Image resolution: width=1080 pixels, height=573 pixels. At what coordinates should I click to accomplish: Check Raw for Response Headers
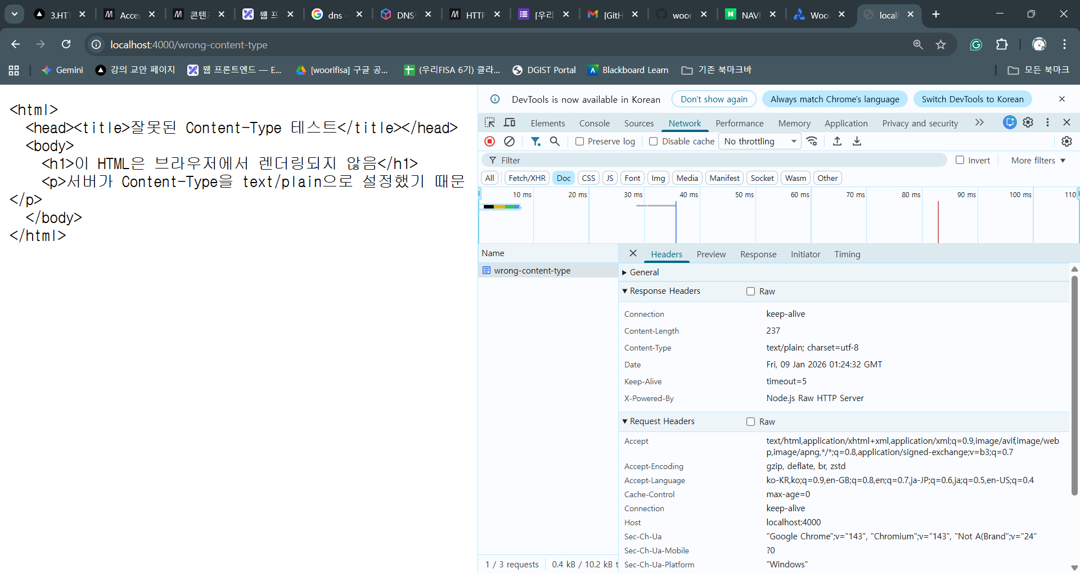click(x=750, y=291)
